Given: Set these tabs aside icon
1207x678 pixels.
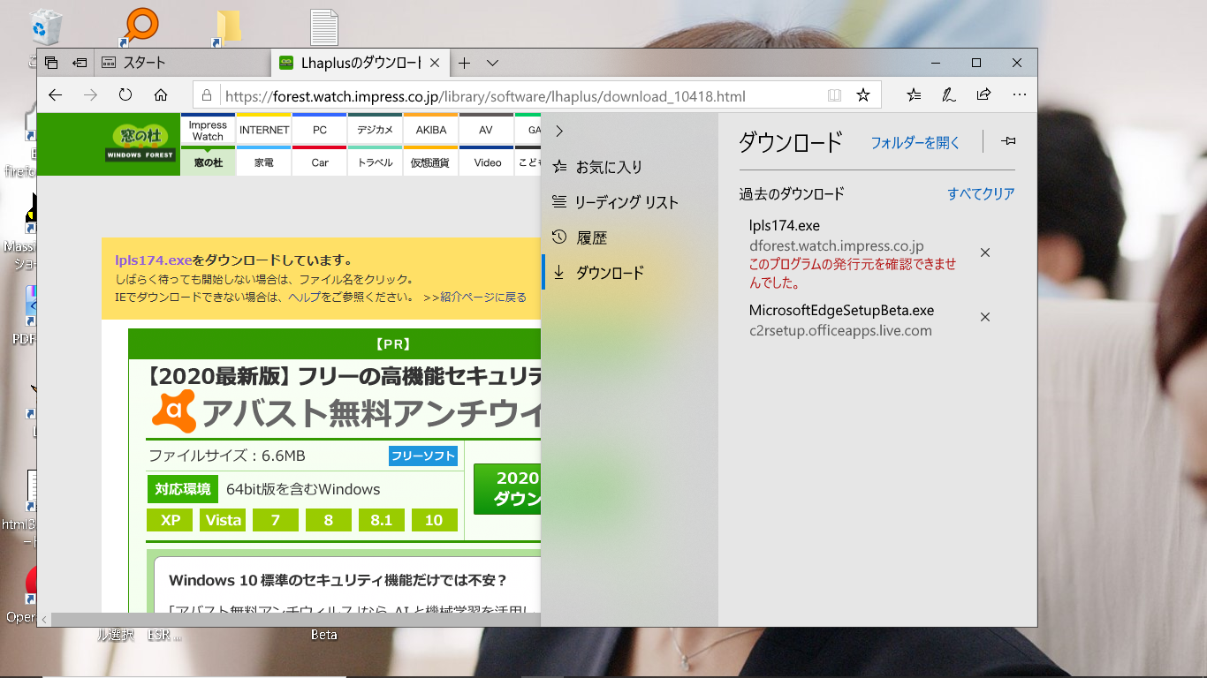Looking at the screenshot, I should tap(80, 63).
